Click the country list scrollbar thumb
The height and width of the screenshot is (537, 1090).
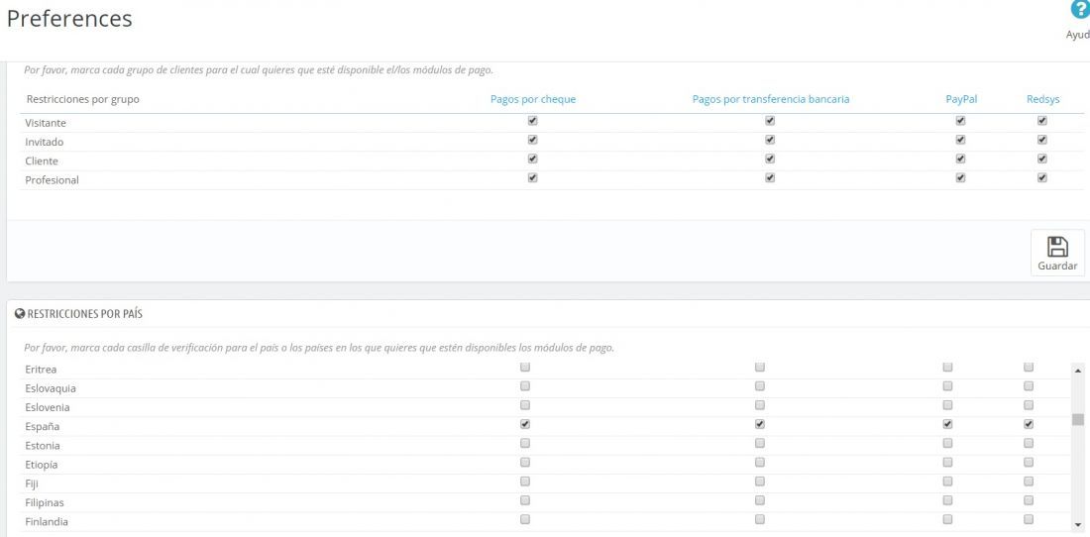[x=1077, y=419]
